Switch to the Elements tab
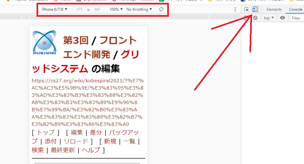 pyautogui.click(x=274, y=9)
